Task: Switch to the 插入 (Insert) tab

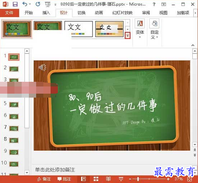Action: (46, 13)
